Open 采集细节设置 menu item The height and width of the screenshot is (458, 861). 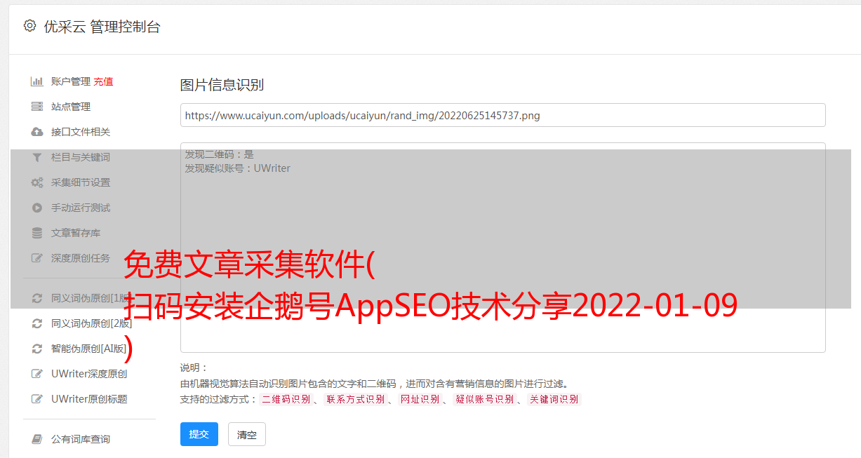pos(81,182)
